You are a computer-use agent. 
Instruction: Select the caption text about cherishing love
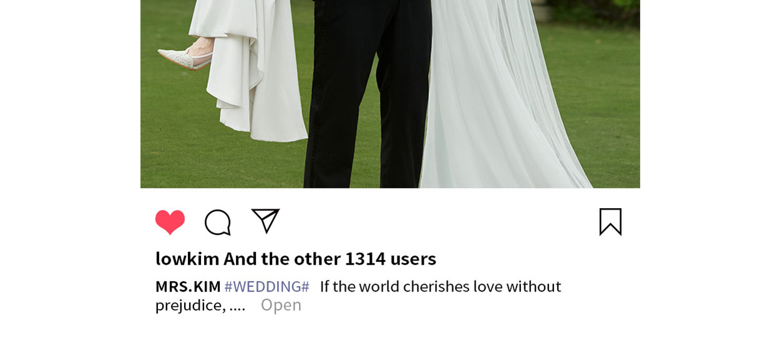coord(358,295)
